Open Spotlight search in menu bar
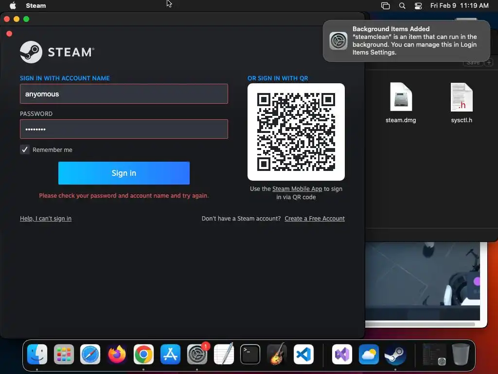This screenshot has height=374, width=498. pyautogui.click(x=402, y=5)
